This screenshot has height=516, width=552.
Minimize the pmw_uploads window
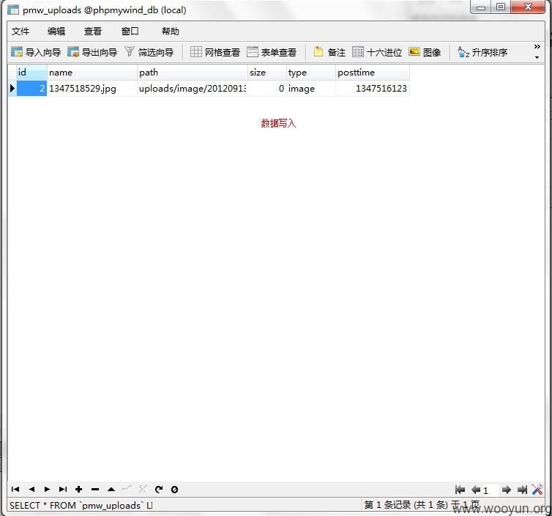[481, 8]
